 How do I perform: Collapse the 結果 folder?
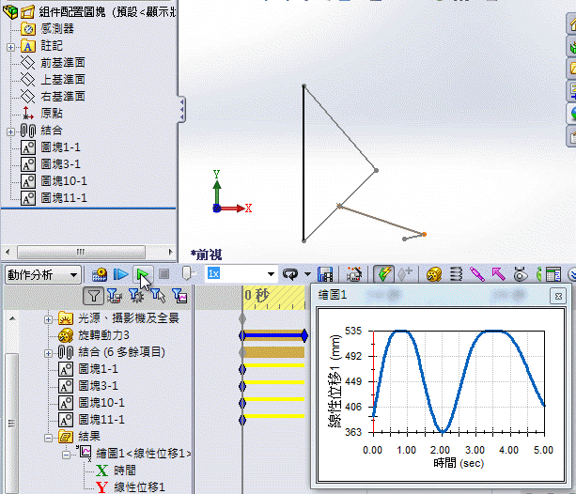tap(48, 438)
